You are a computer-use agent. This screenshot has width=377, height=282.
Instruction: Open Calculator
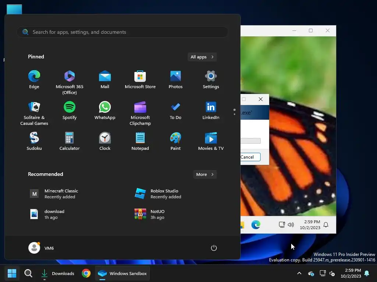(70, 141)
